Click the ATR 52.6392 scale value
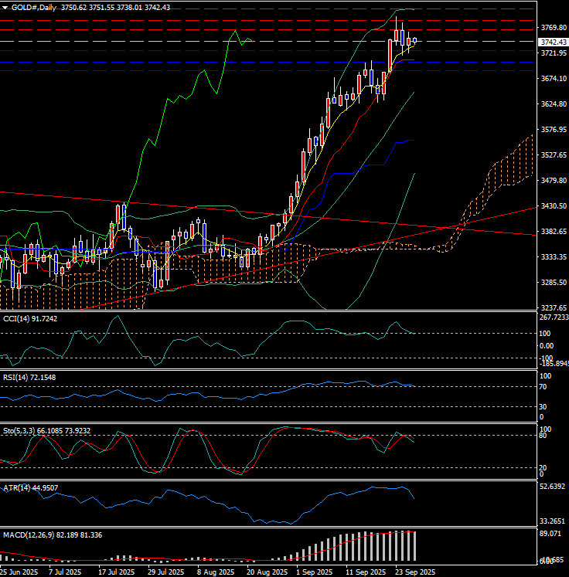This screenshot has width=569, height=577. 552,487
